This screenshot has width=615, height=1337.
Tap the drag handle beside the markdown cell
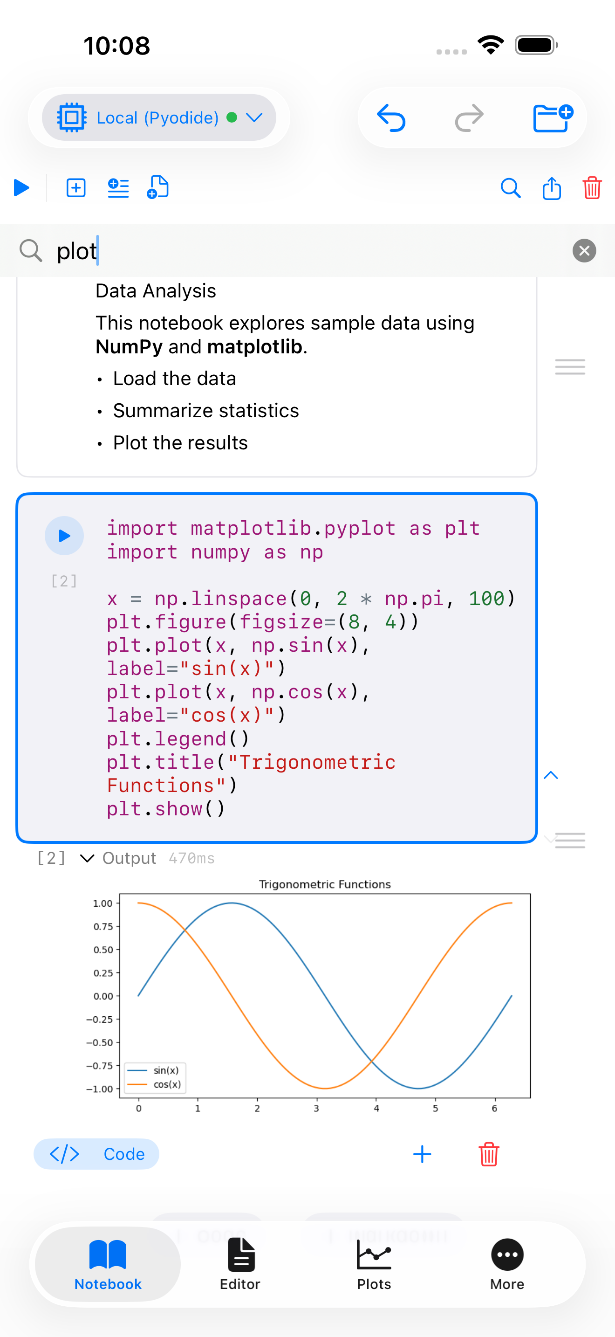point(570,367)
